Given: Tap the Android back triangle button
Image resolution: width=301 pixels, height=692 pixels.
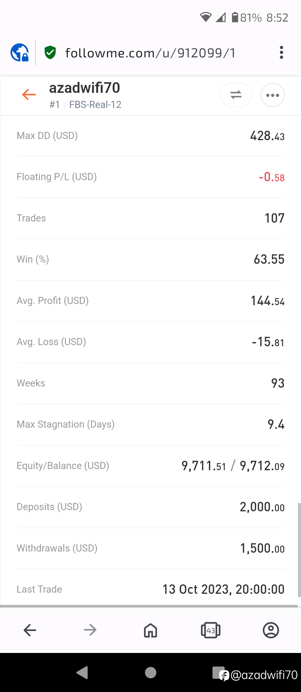Looking at the screenshot, I should [x=82, y=672].
